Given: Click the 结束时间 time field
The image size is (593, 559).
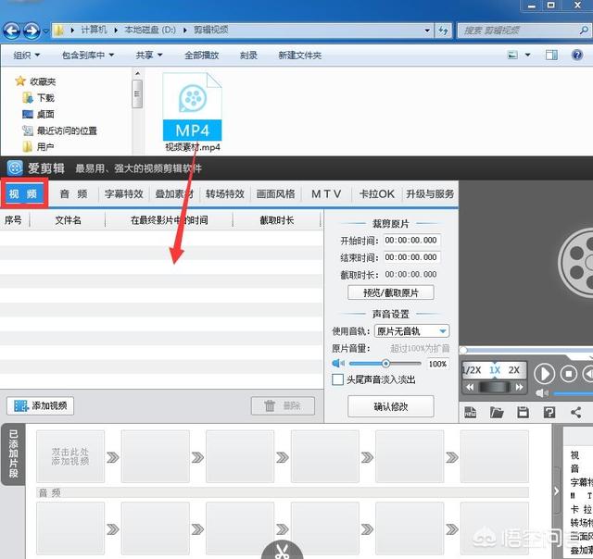Looking at the screenshot, I should [411, 257].
